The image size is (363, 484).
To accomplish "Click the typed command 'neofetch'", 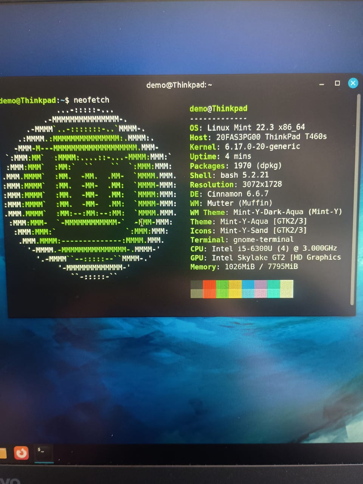I will pyautogui.click(x=92, y=100).
